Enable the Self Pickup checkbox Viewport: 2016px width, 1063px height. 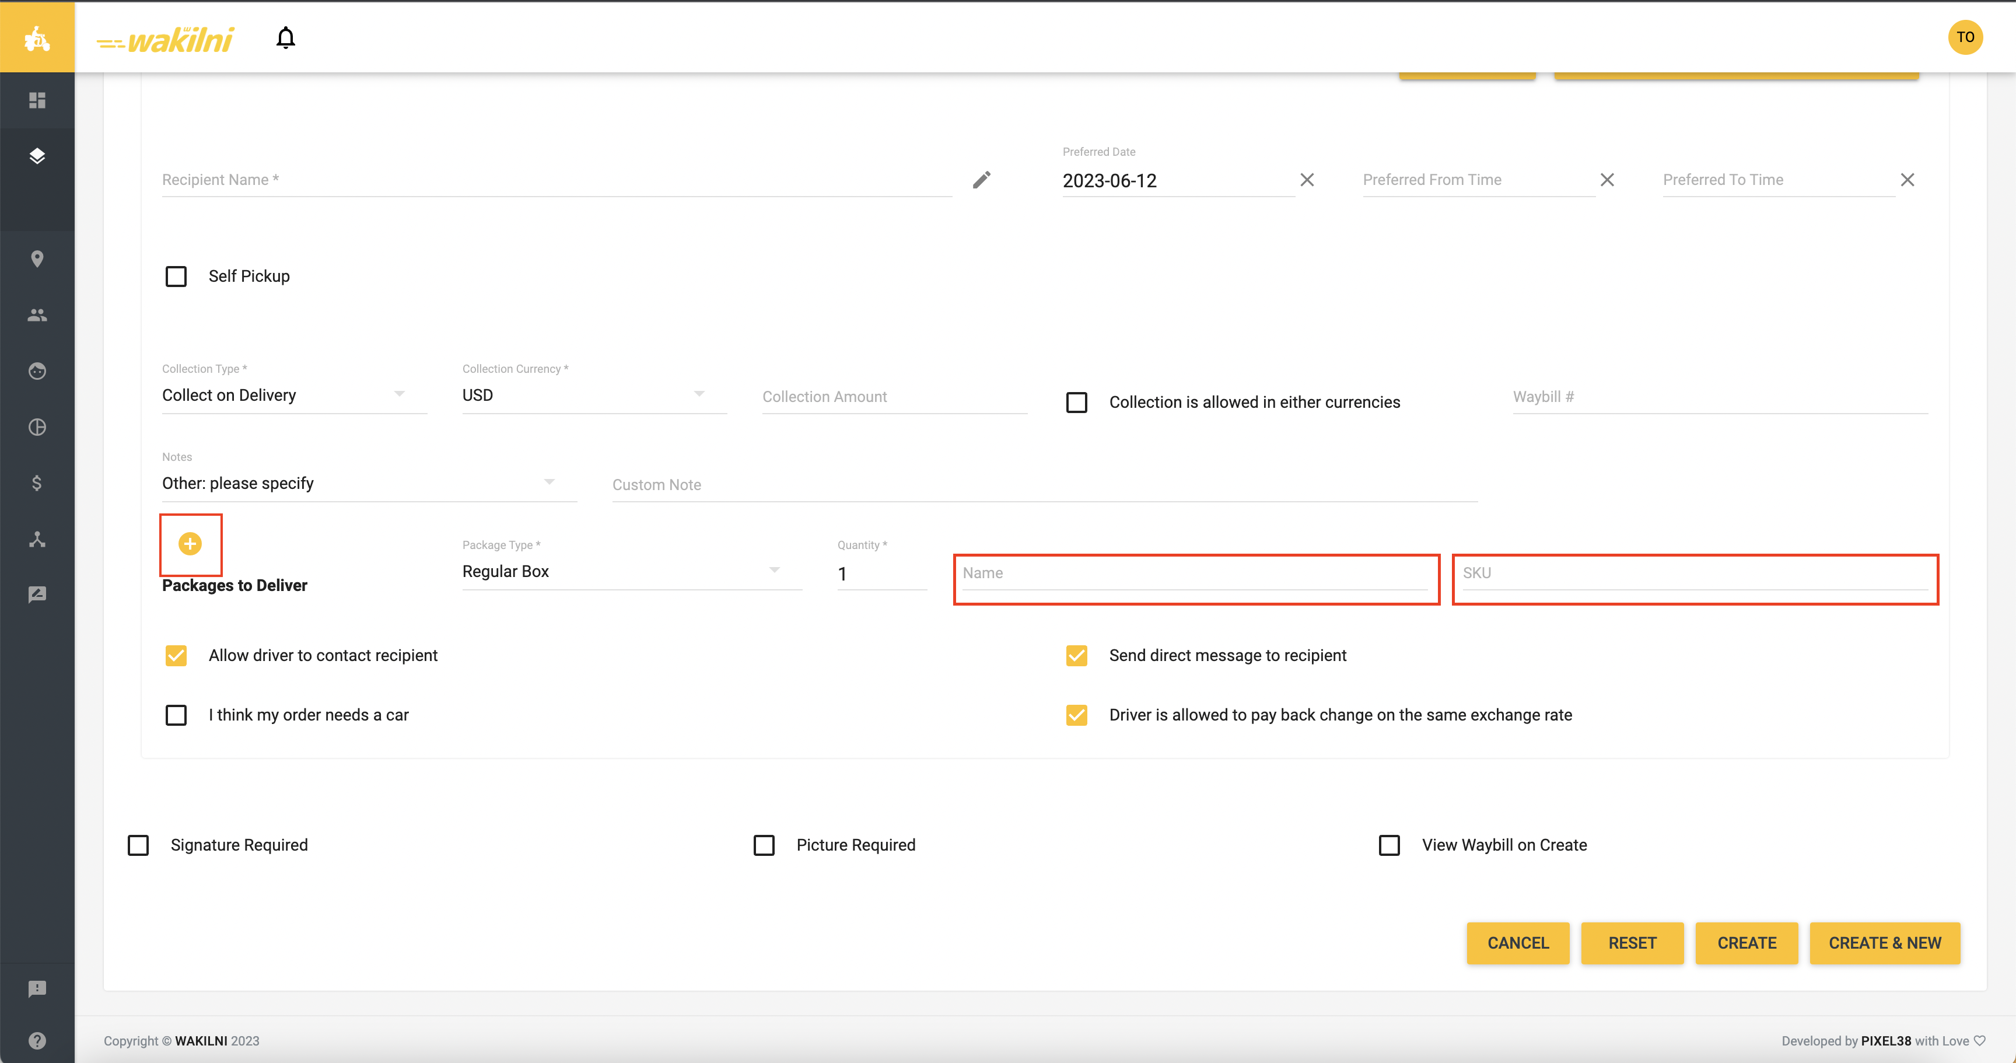pyautogui.click(x=176, y=277)
